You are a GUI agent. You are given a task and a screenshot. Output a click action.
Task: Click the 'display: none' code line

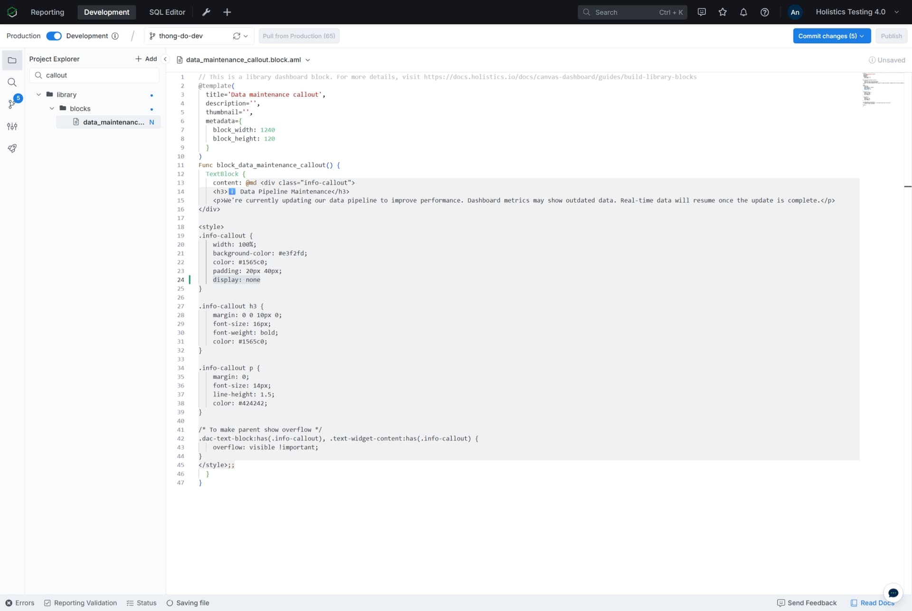[x=237, y=280]
